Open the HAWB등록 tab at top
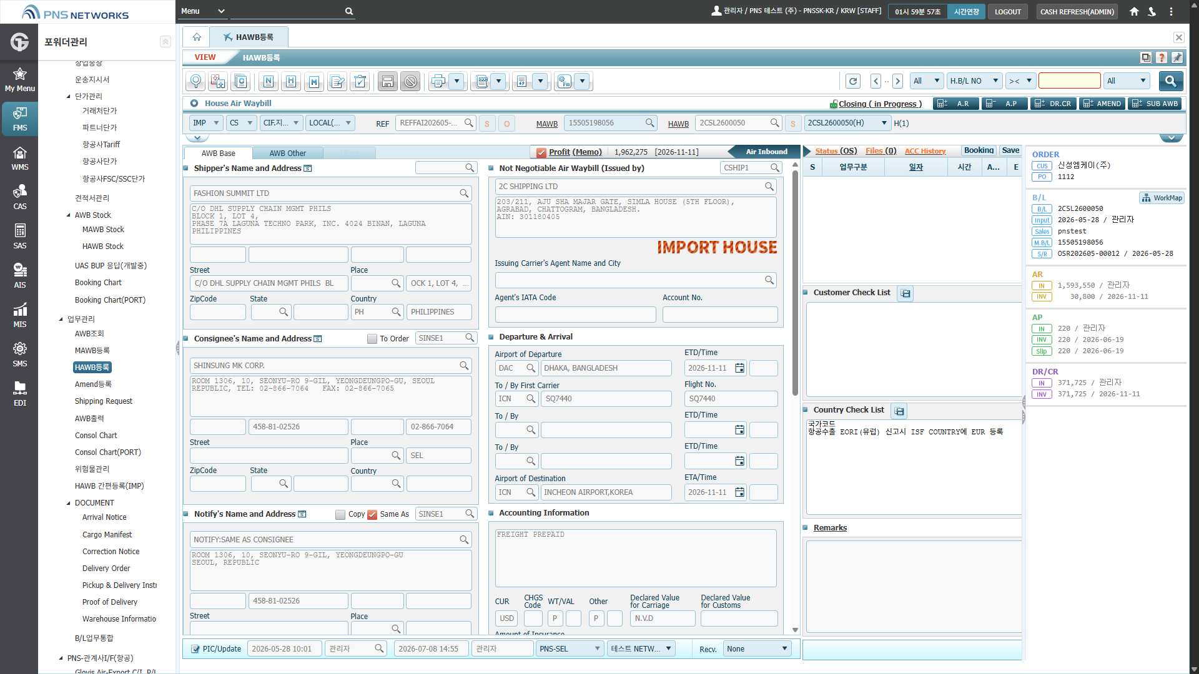1199x674 pixels. (x=249, y=37)
